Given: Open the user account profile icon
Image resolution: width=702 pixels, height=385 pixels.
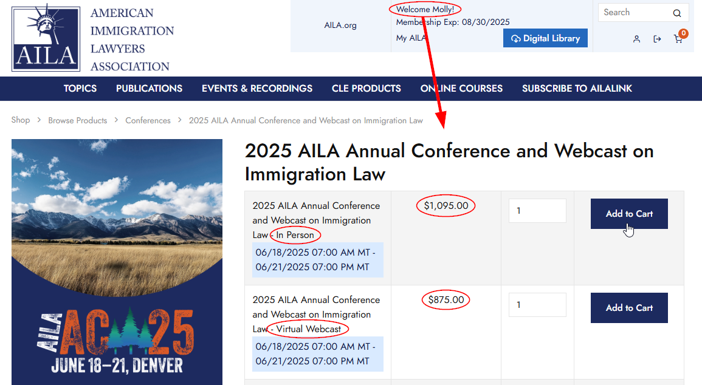Looking at the screenshot, I should coord(636,39).
